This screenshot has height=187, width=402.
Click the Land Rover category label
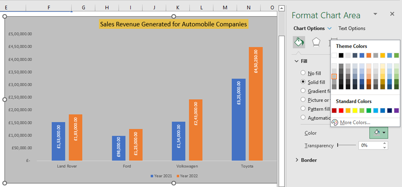tap(67, 166)
